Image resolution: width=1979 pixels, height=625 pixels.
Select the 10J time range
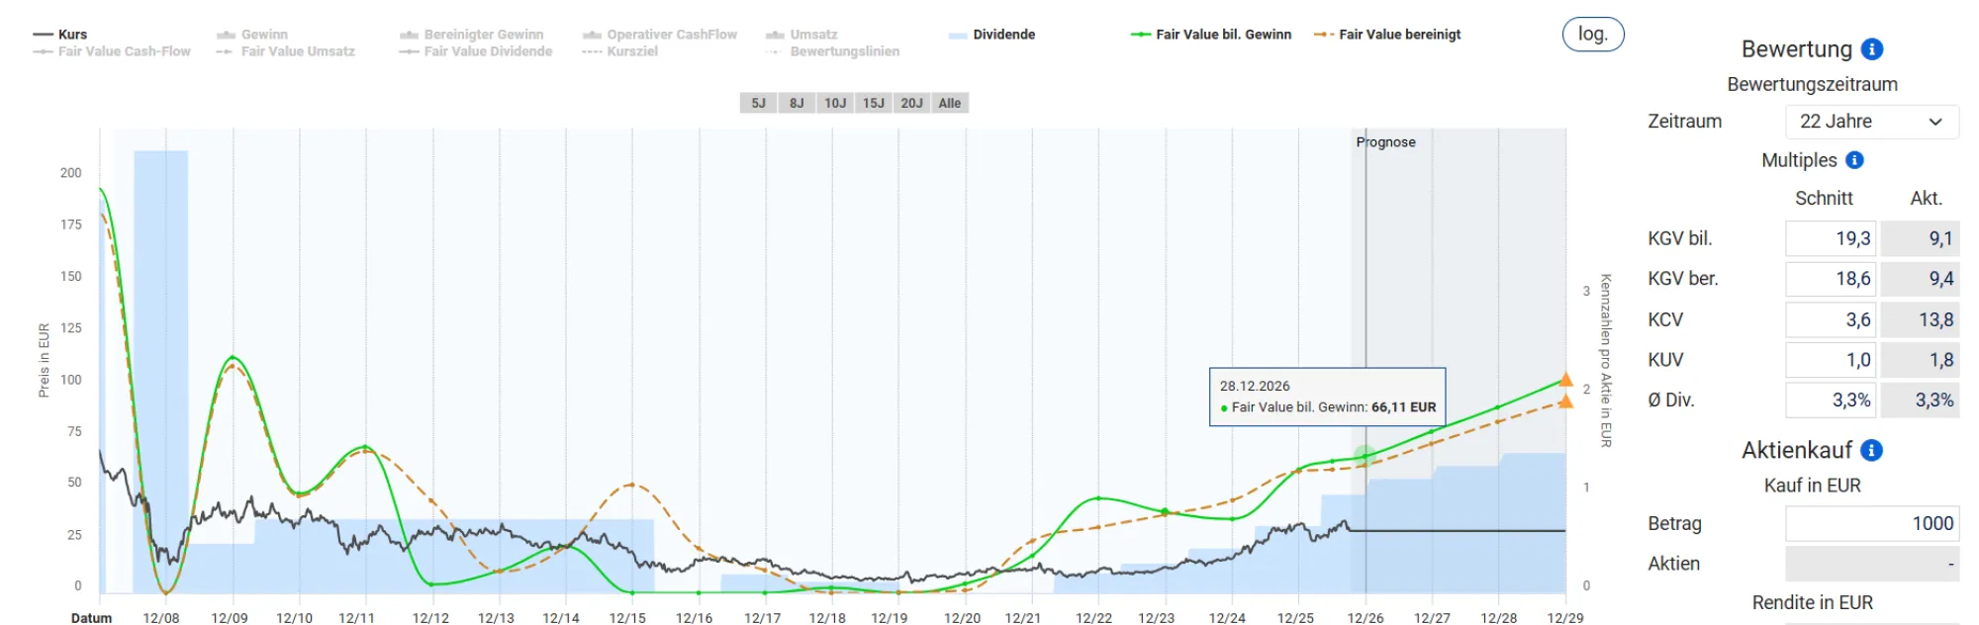(x=835, y=103)
